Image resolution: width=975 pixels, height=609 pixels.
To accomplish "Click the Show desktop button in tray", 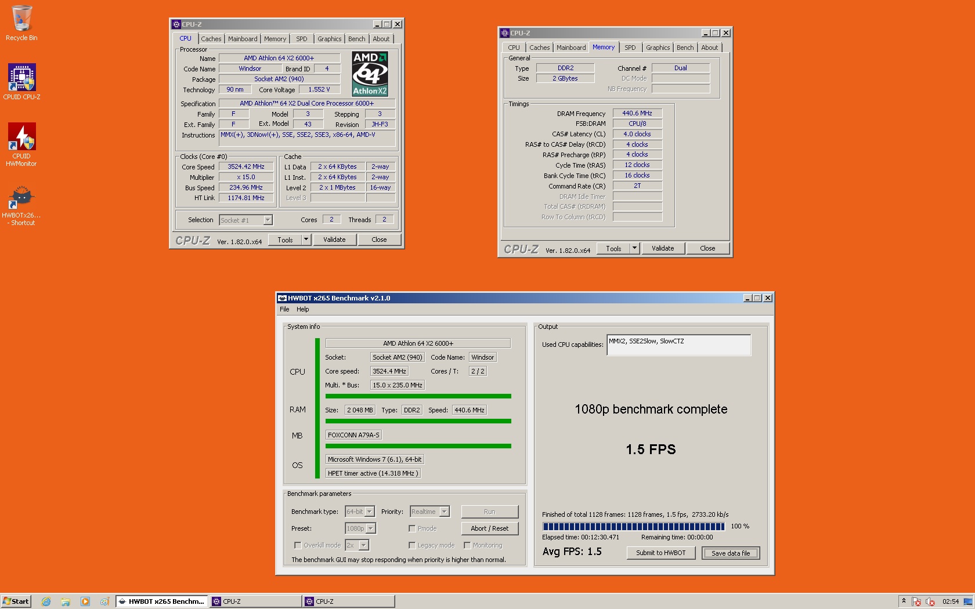I will (968, 601).
